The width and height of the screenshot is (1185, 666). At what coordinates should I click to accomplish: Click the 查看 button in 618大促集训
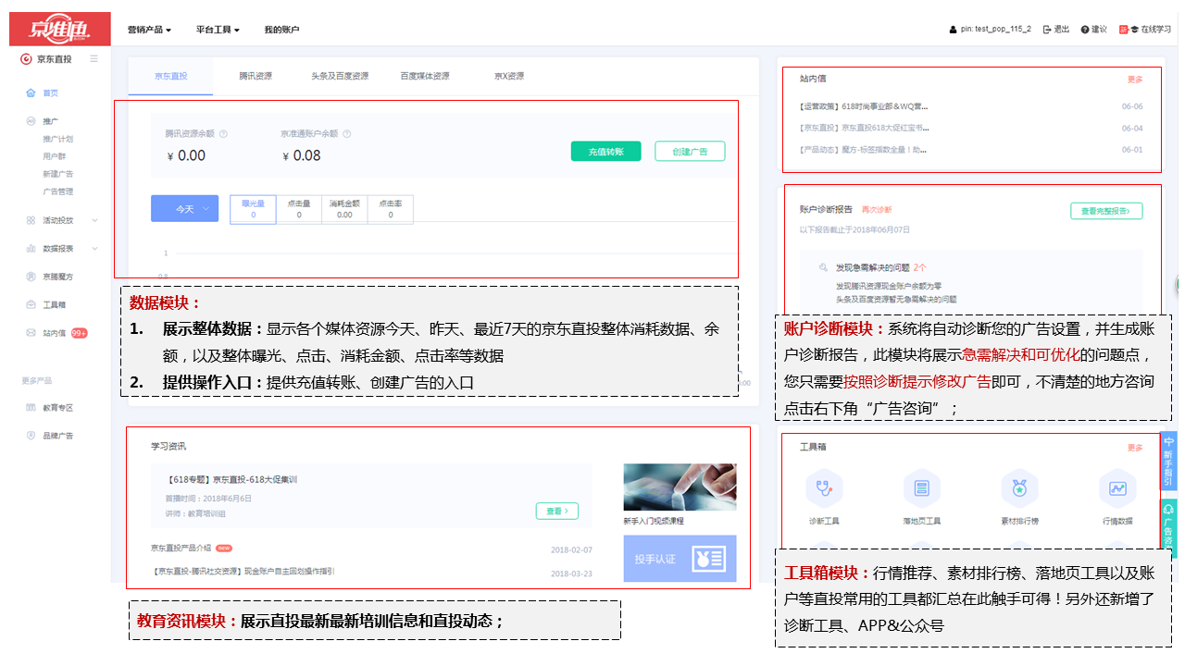click(557, 511)
